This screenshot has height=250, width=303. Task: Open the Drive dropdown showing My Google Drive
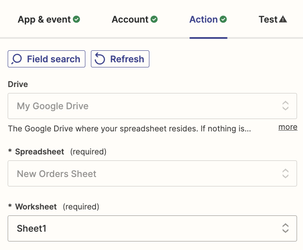tap(152, 106)
